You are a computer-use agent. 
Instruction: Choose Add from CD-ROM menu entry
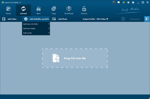[36, 24]
